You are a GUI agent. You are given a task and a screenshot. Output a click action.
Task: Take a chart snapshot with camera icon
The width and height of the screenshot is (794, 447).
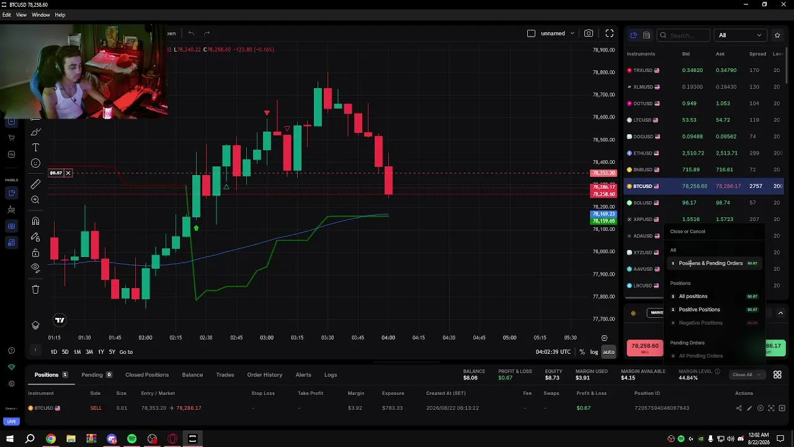pos(589,34)
